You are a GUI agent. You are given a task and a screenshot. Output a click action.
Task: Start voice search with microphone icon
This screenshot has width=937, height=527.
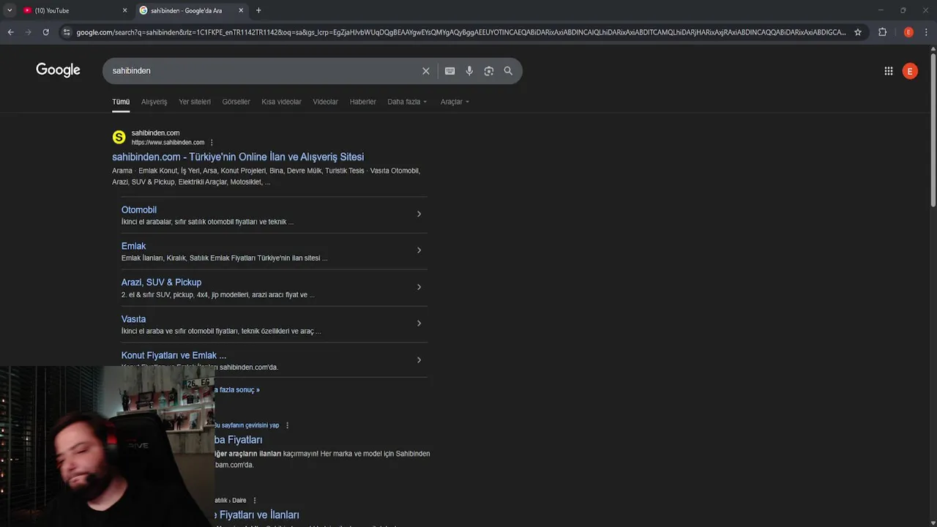coord(469,71)
